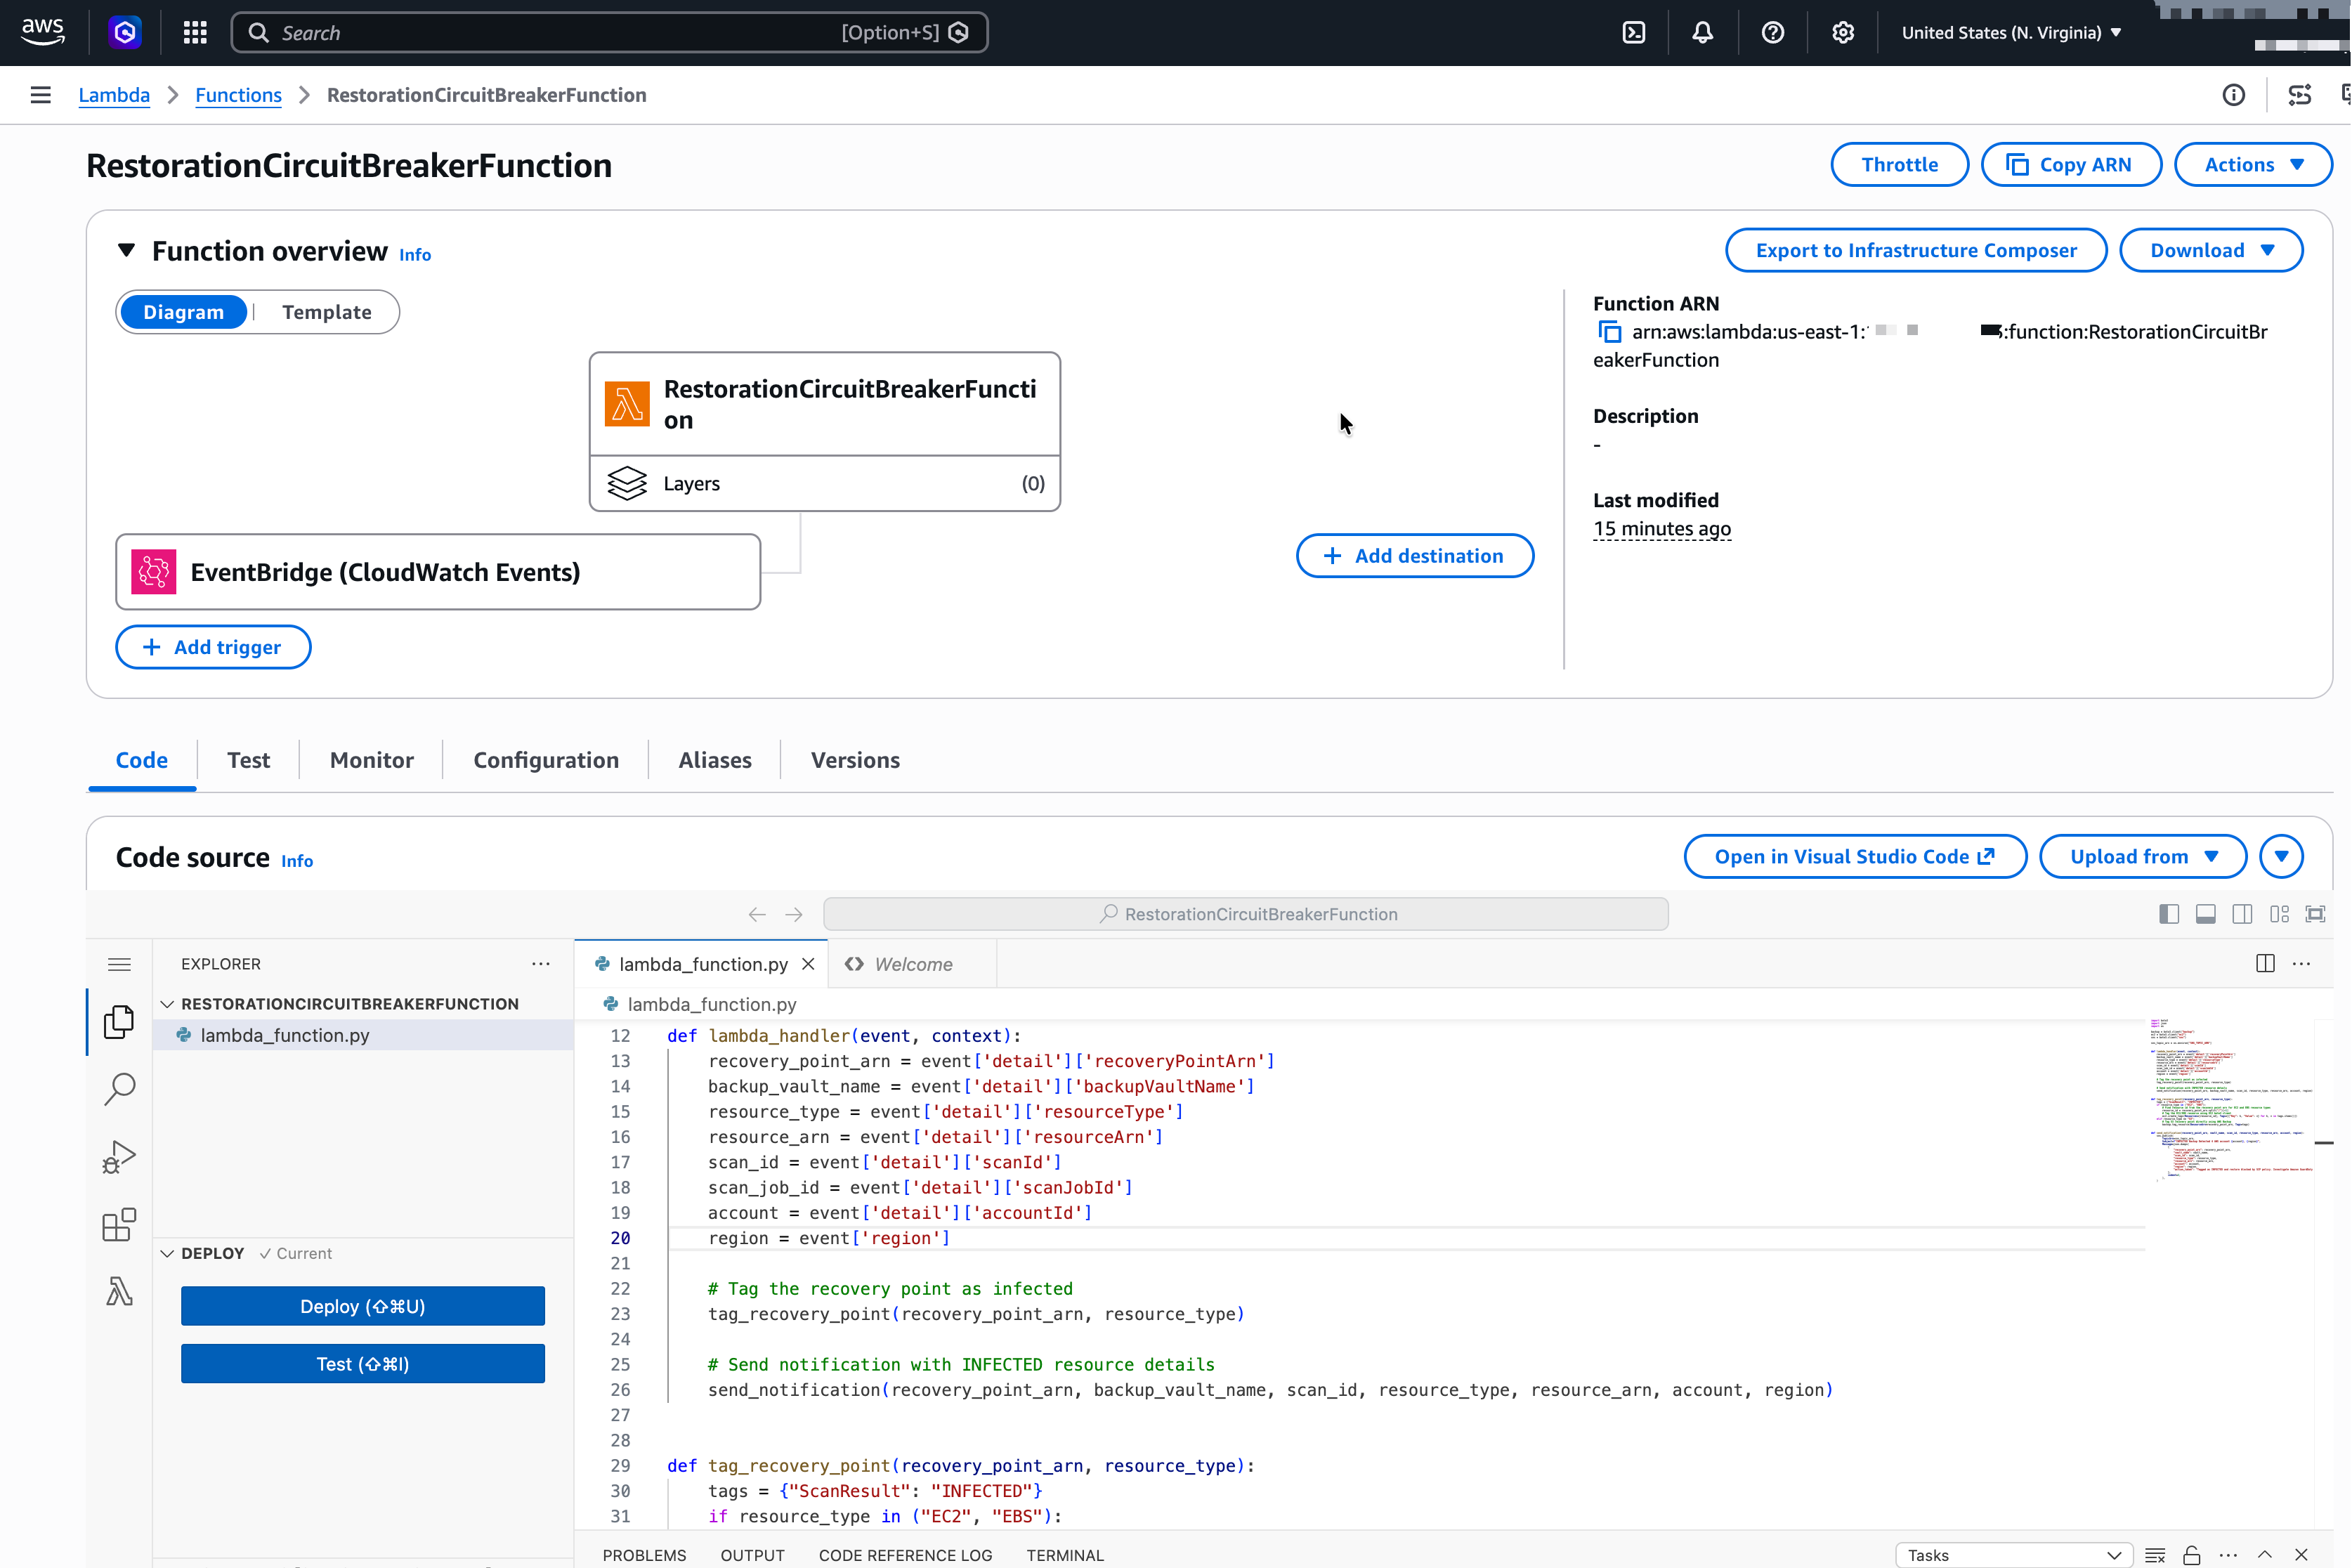Open the AWS home logo
Screen dimensions: 2352x1568
[x=43, y=32]
